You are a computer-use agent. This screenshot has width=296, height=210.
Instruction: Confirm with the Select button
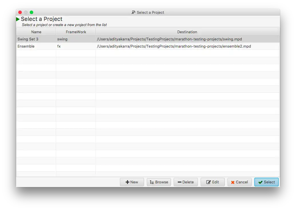266,182
